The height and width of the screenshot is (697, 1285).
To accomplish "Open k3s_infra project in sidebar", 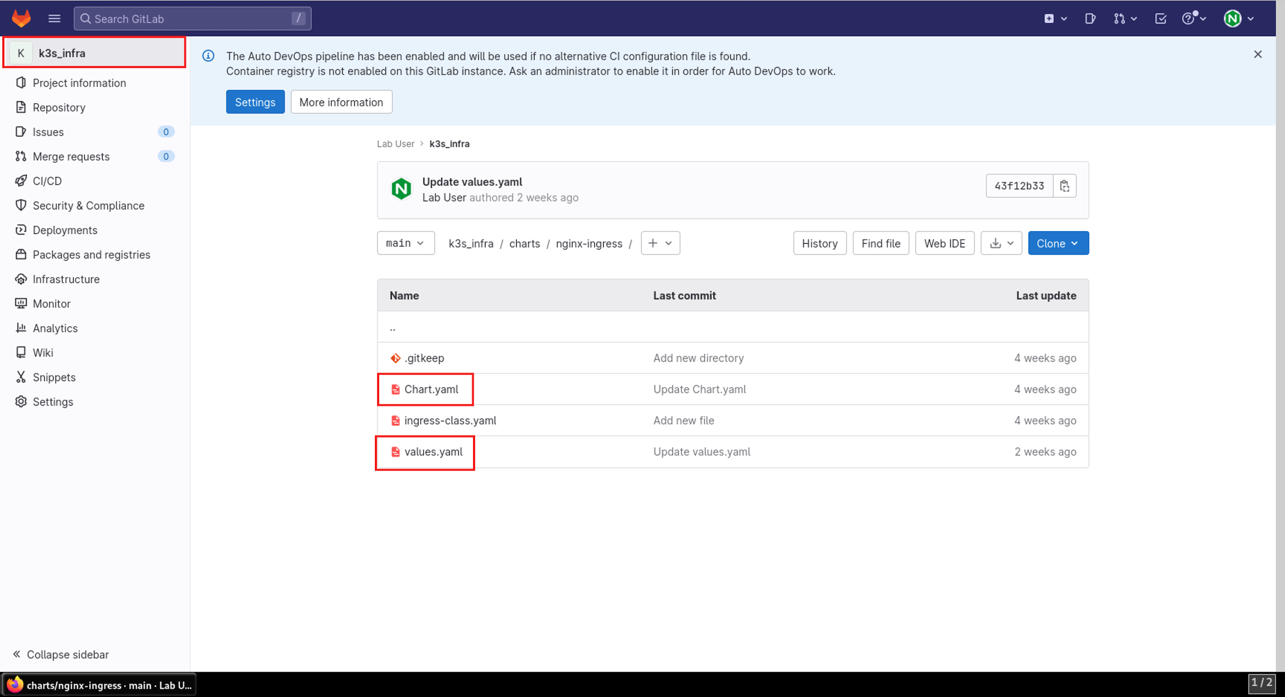I will (94, 52).
